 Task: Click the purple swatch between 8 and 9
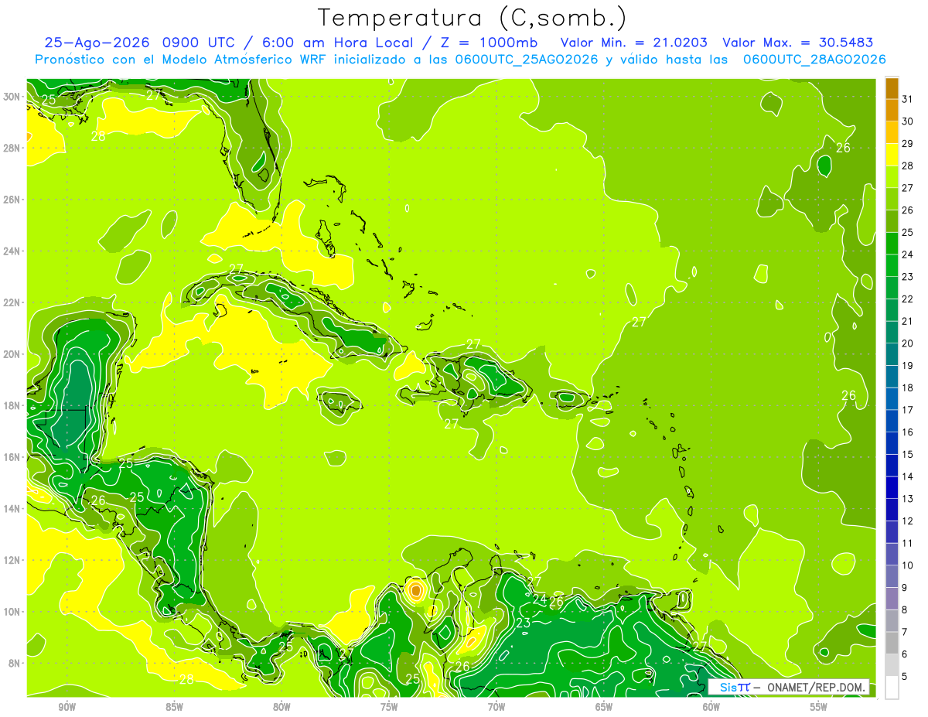tap(892, 599)
